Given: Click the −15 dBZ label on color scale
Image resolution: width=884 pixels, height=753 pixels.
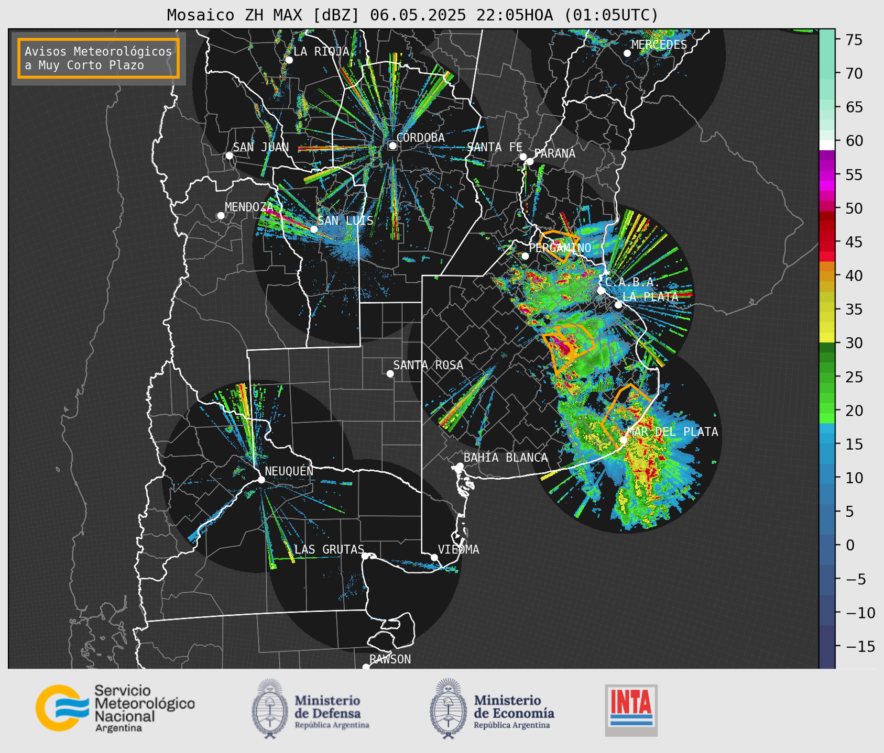Looking at the screenshot, I should 860,646.
